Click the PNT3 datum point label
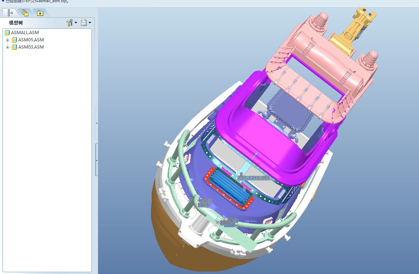The image size is (419, 274). pyautogui.click(x=232, y=220)
